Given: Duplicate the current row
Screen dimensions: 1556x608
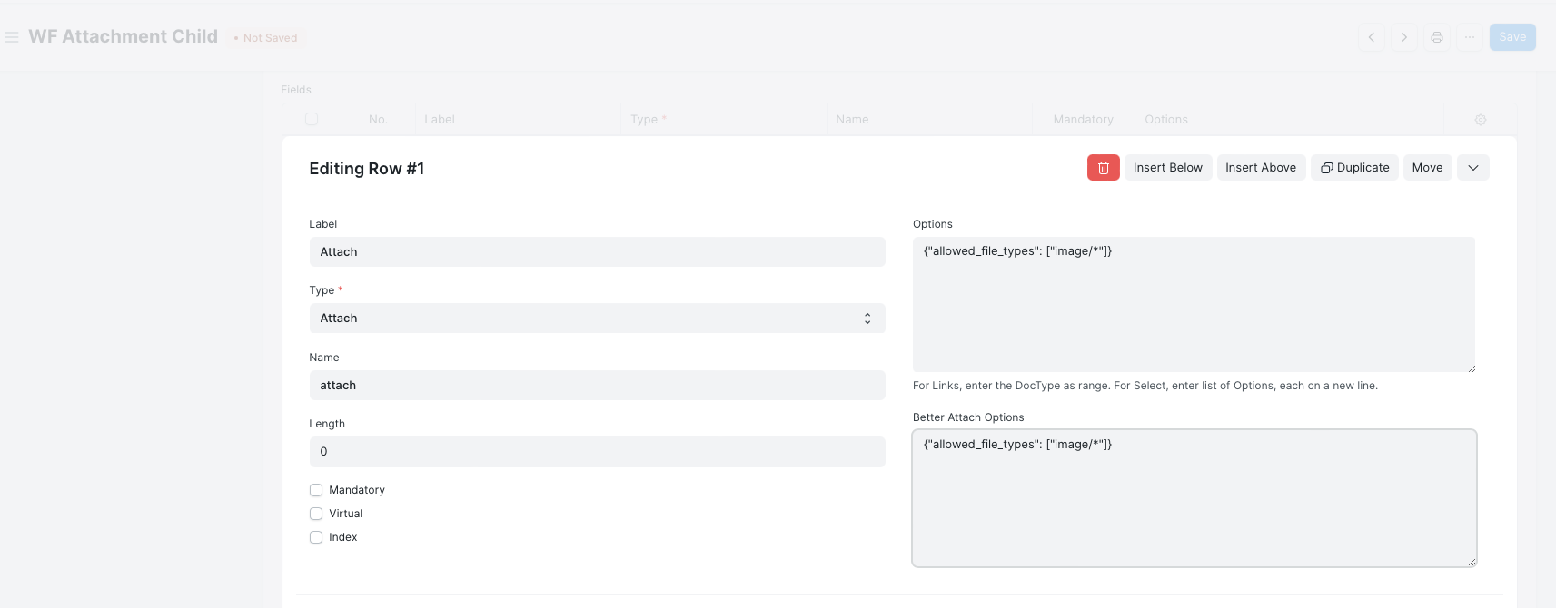Looking at the screenshot, I should (x=1354, y=168).
